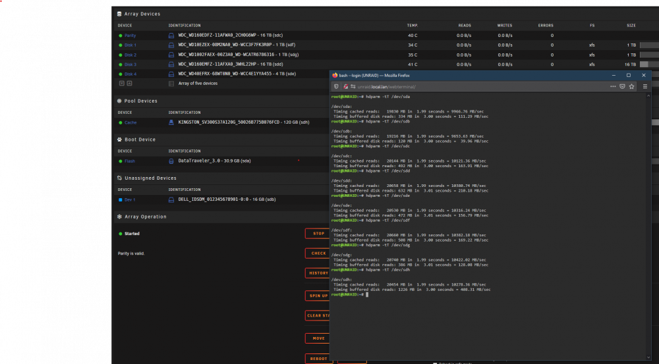Expand array devices with down-arrow toggle

(121, 84)
